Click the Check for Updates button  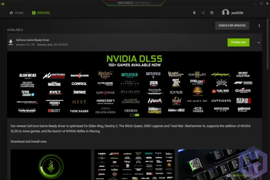coord(232,26)
